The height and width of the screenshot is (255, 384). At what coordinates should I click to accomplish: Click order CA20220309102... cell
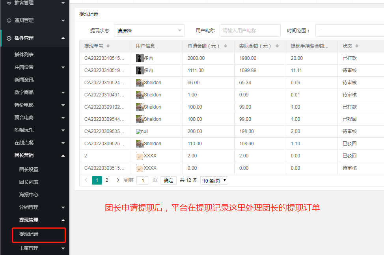click(x=104, y=107)
